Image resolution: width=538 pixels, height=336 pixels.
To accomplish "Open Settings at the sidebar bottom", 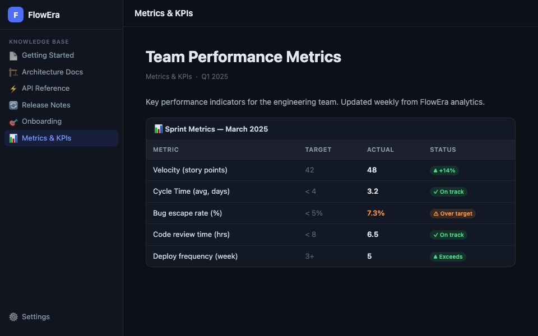I will [36, 317].
